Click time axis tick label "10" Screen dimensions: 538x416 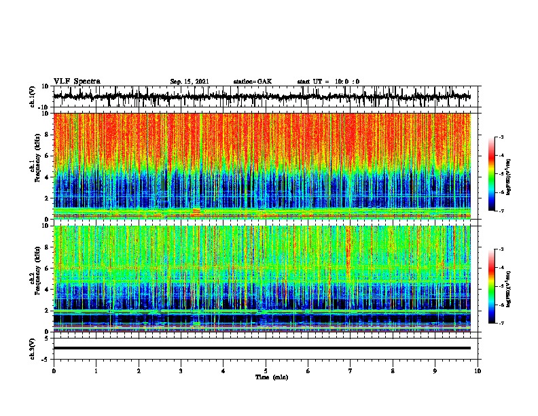pos(478,370)
